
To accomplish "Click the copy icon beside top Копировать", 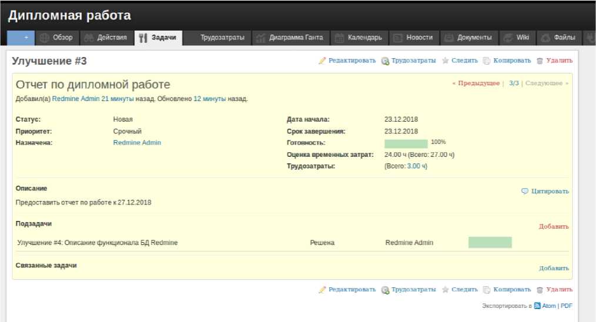I will [487, 61].
